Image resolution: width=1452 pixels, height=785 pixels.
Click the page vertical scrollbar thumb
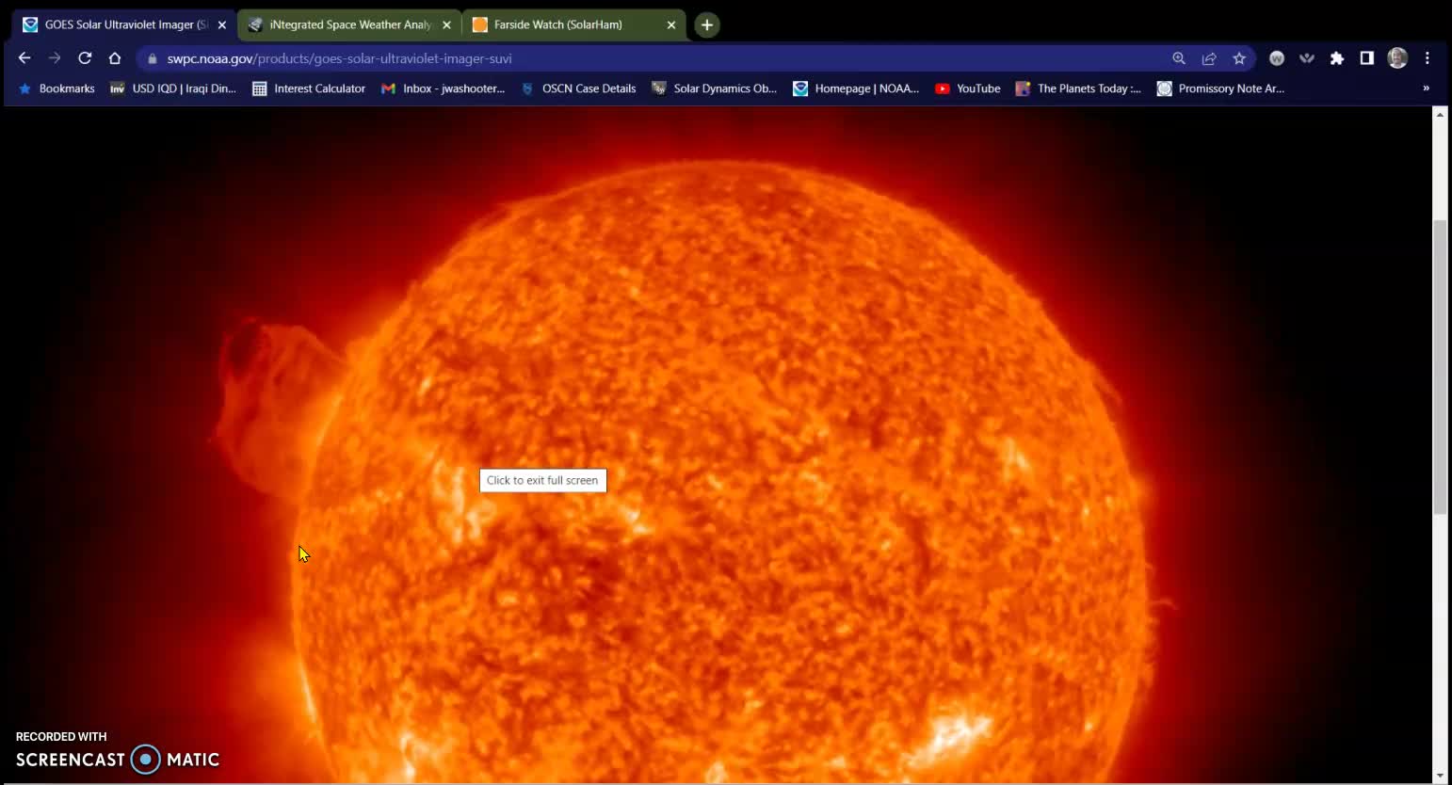(1439, 366)
